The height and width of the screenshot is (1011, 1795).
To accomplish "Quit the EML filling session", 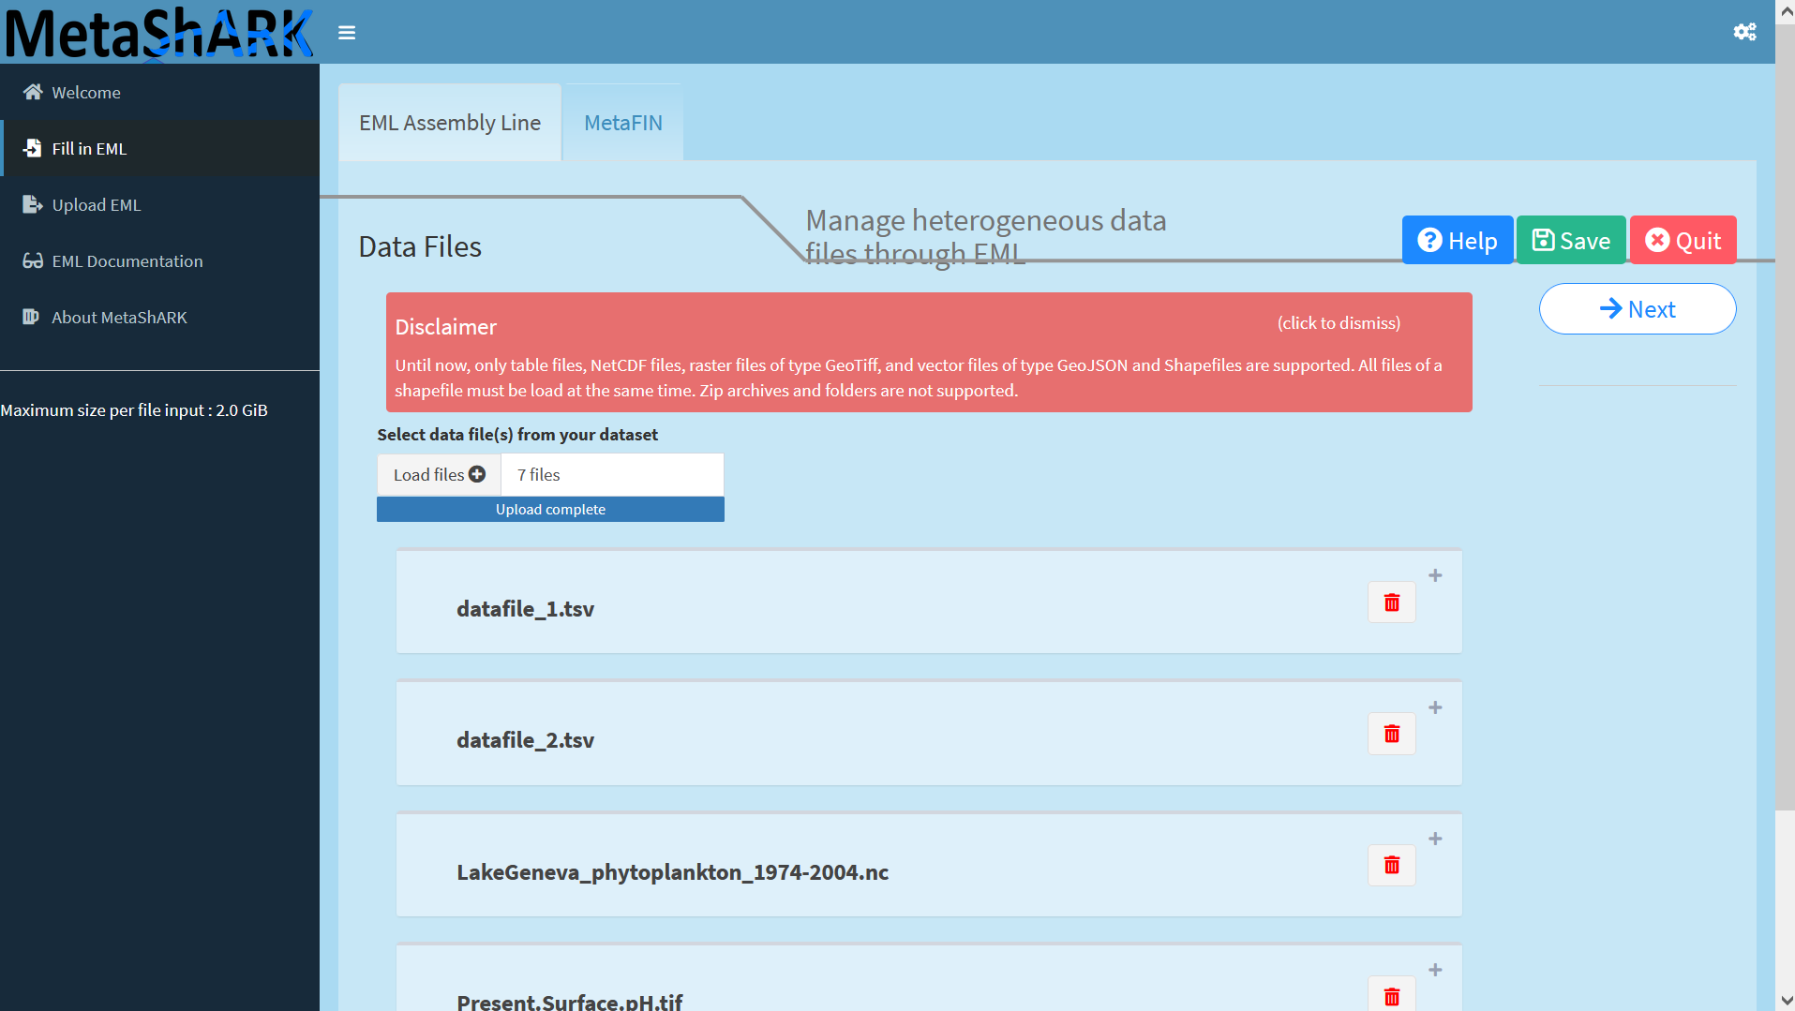I will [1683, 241].
